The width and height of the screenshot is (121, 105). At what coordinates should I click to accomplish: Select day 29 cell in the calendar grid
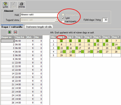point(62,55)
